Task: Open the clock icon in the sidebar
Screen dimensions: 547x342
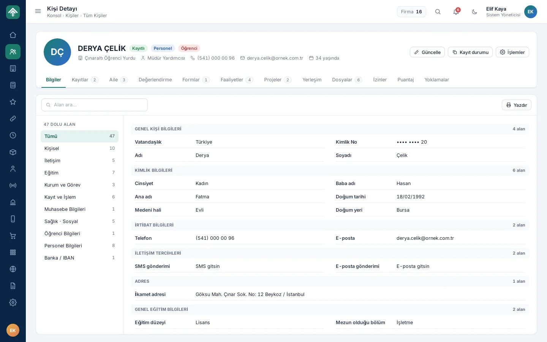Action: point(13,135)
